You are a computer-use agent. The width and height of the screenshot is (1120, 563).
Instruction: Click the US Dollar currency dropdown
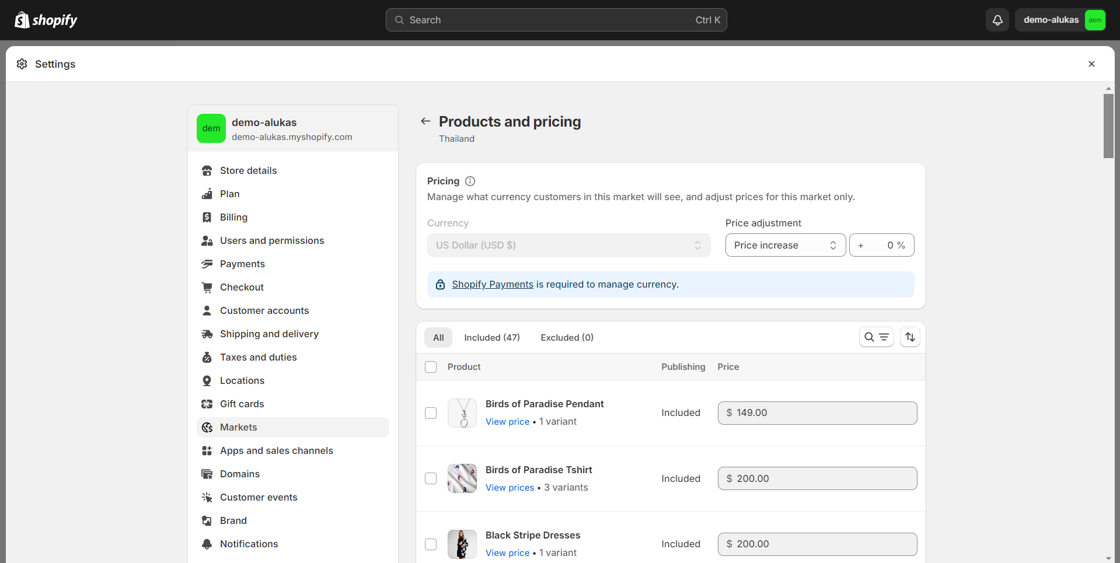coord(568,245)
